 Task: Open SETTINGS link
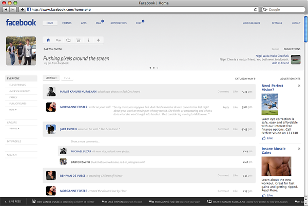(x=277, y=23)
